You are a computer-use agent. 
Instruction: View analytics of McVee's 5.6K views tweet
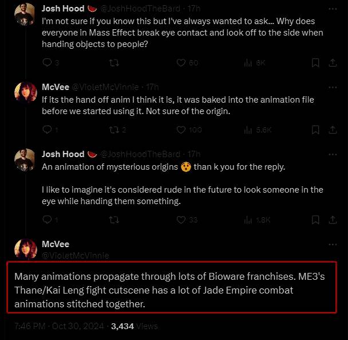[x=248, y=130]
